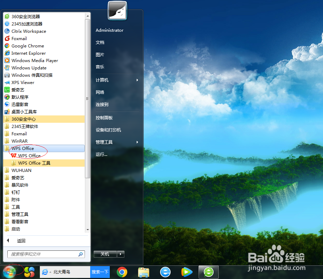Launch Internet Explorer from the start menu
This screenshot has width=323, height=279.
[44, 53]
